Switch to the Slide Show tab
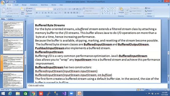 [44, 5]
